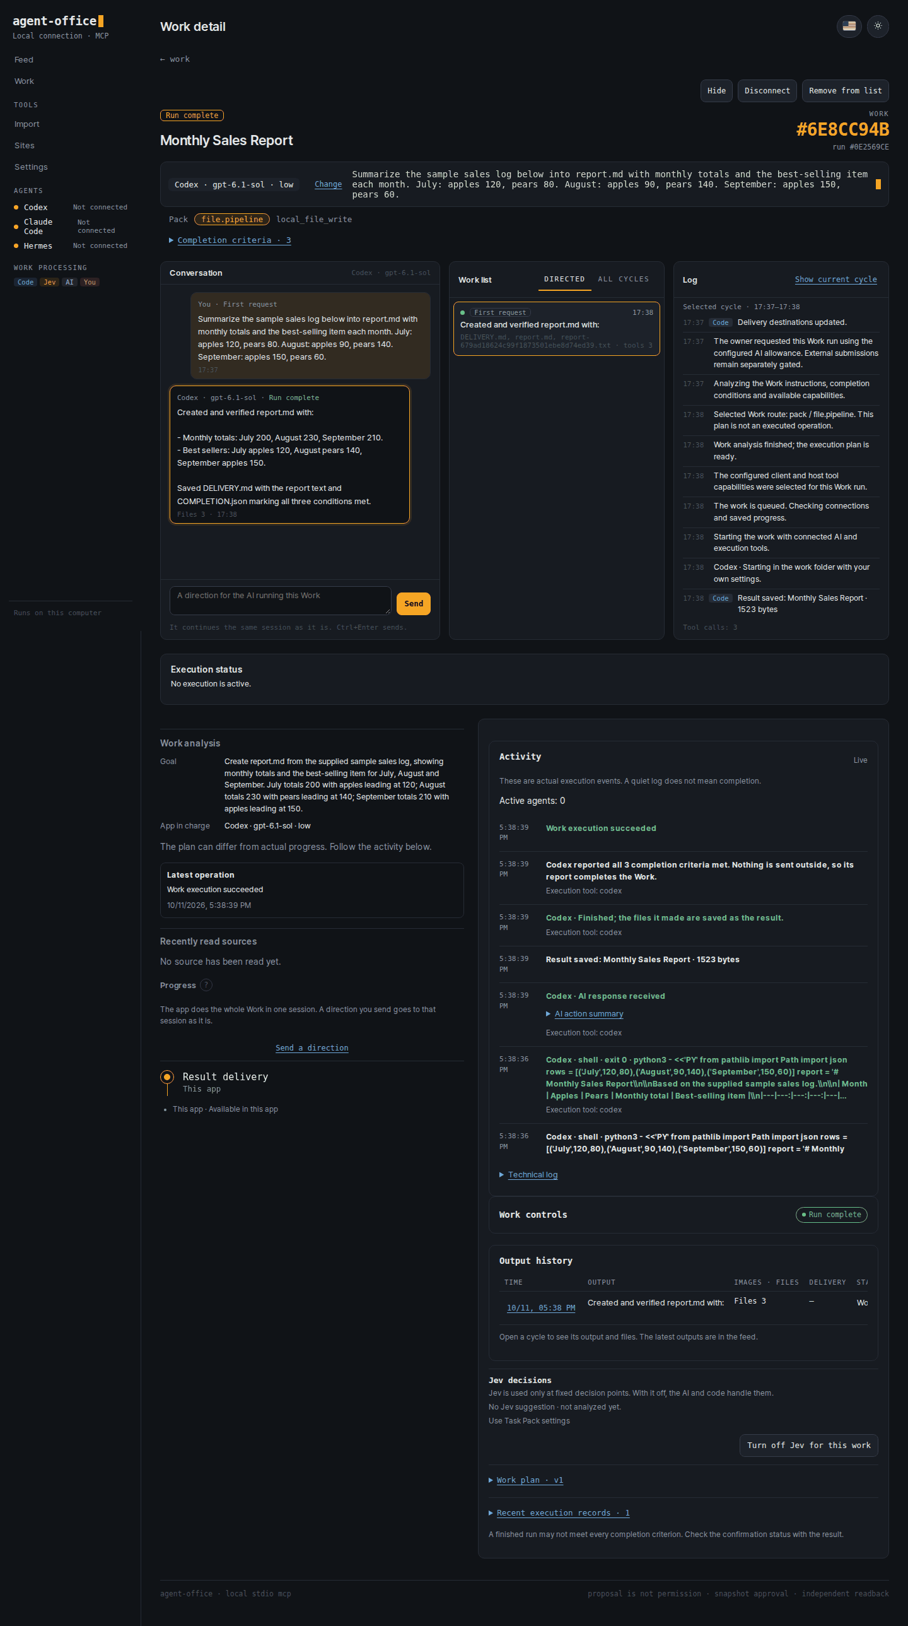Expand Completion criteria · 3
Viewport: 908px width, 1626px height.
click(x=230, y=240)
